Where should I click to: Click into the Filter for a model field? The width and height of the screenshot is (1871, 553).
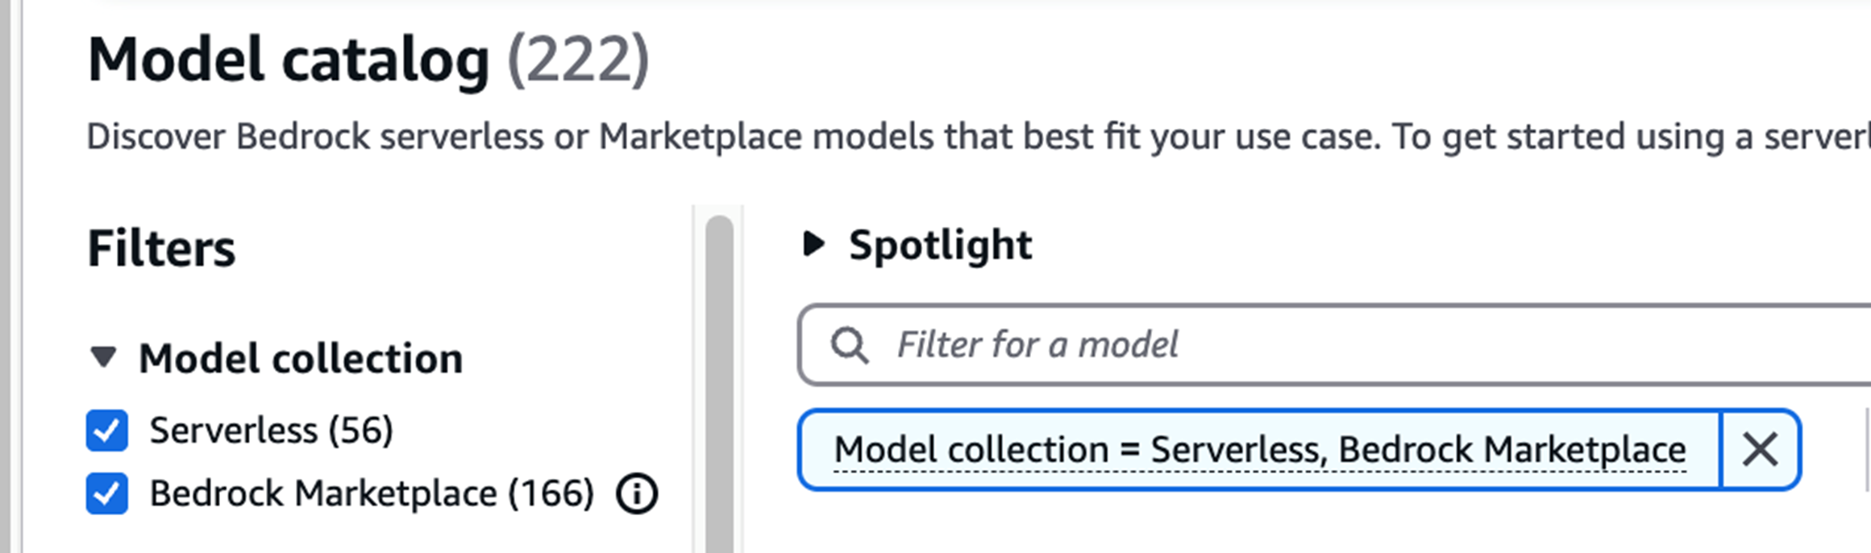1334,345
